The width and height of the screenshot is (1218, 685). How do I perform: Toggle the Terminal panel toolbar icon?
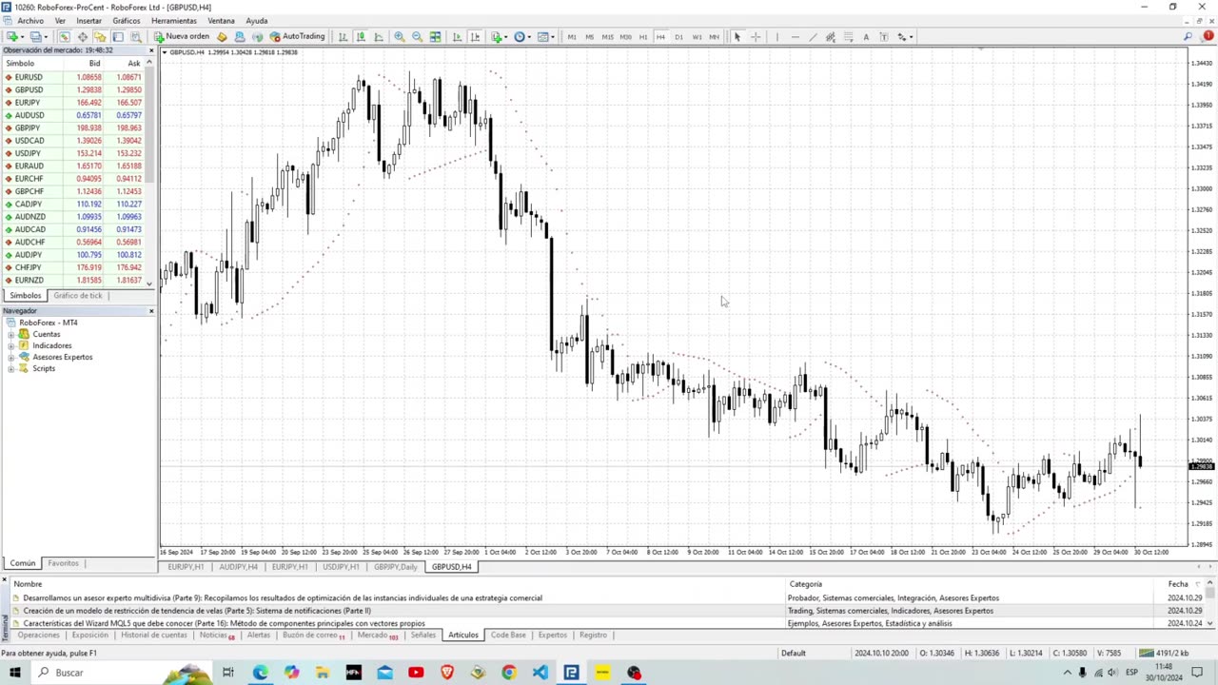(118, 36)
